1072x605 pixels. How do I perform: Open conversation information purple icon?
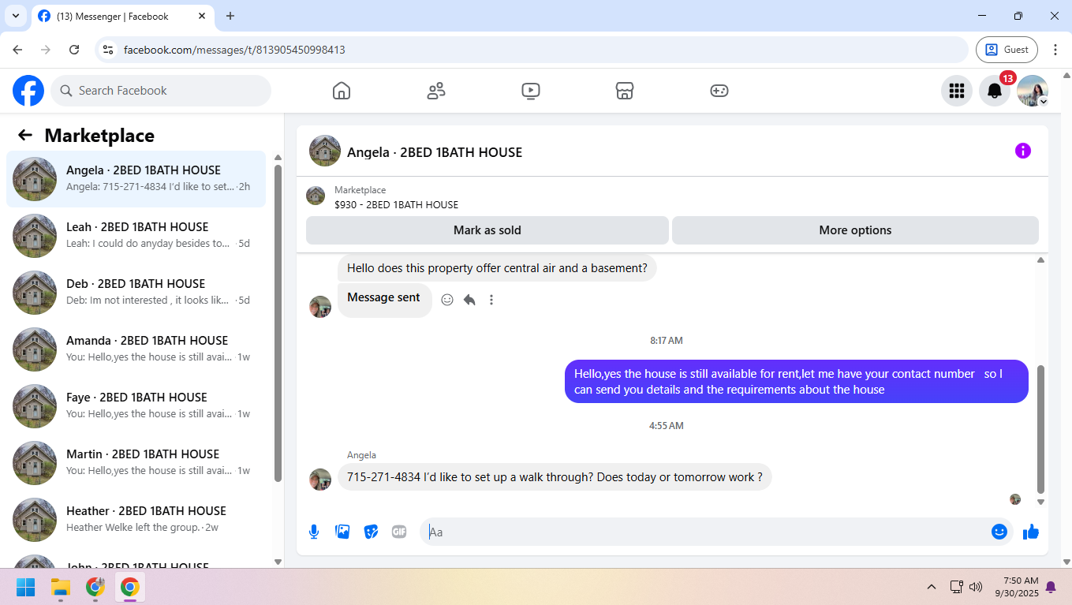click(x=1023, y=151)
